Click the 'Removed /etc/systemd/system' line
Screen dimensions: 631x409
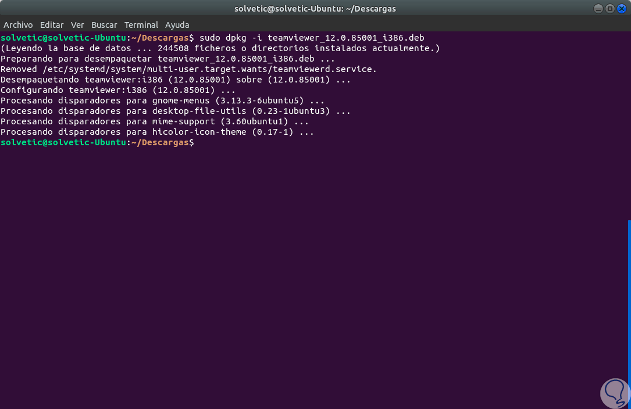(189, 69)
